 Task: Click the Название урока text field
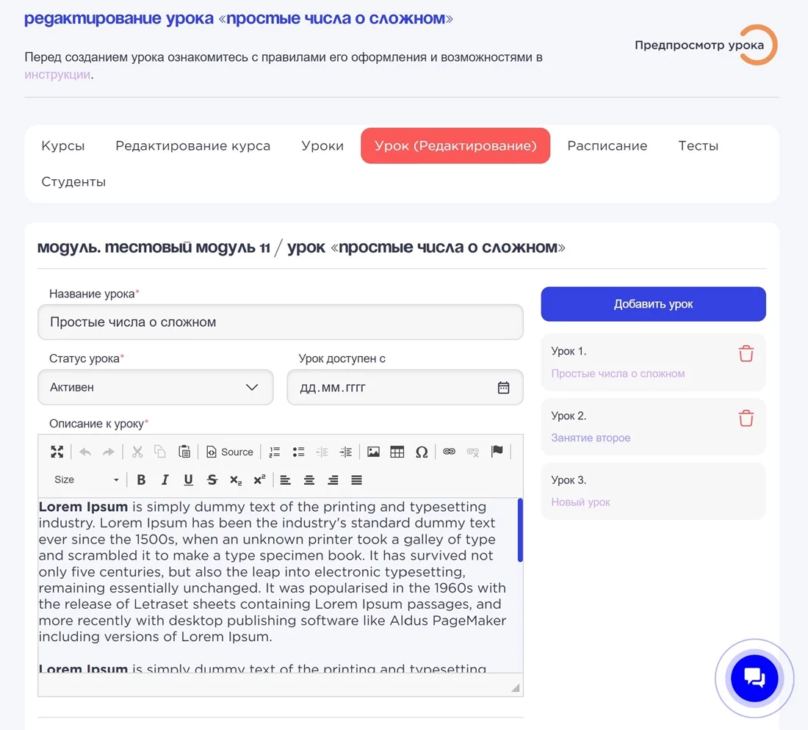coord(280,322)
